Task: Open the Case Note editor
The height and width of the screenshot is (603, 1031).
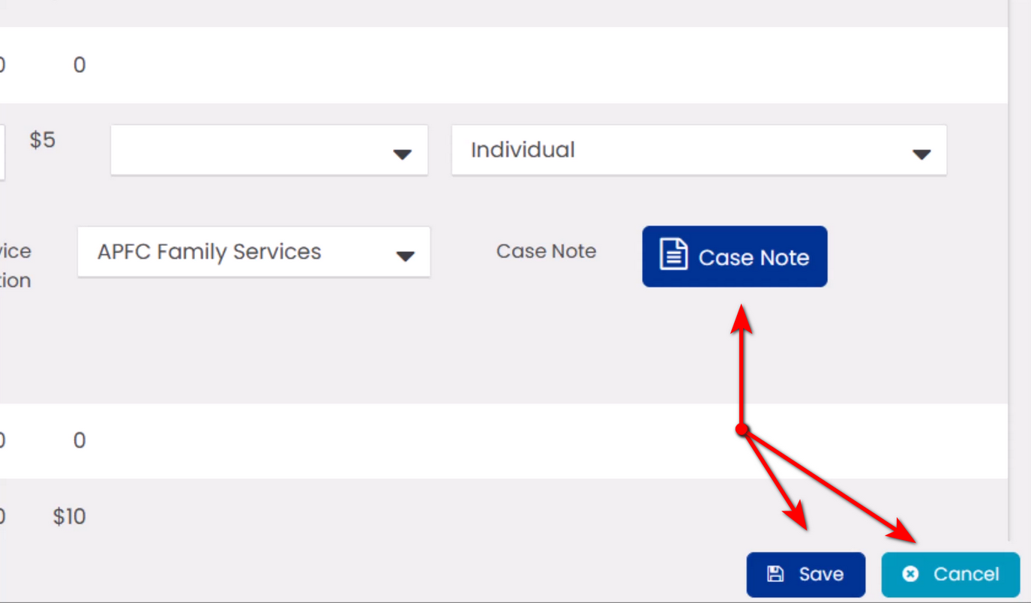Action: point(734,256)
